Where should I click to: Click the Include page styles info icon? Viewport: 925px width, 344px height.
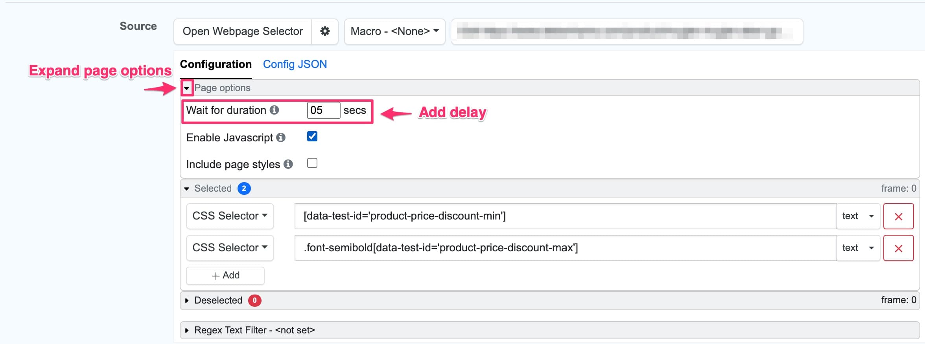click(289, 164)
